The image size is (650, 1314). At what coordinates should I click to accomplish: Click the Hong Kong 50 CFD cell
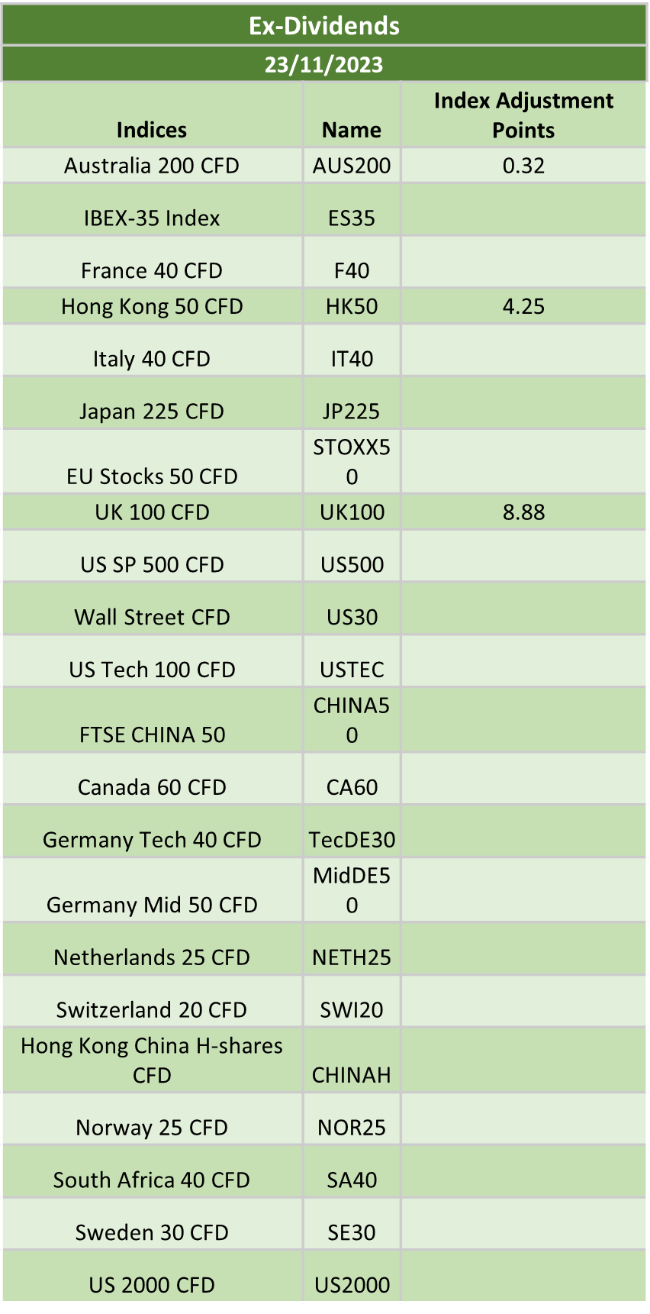pyautogui.click(x=152, y=306)
